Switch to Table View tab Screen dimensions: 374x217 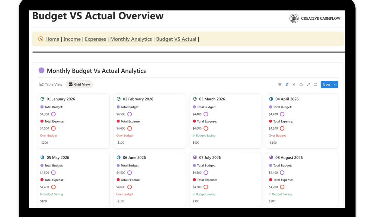[51, 85]
